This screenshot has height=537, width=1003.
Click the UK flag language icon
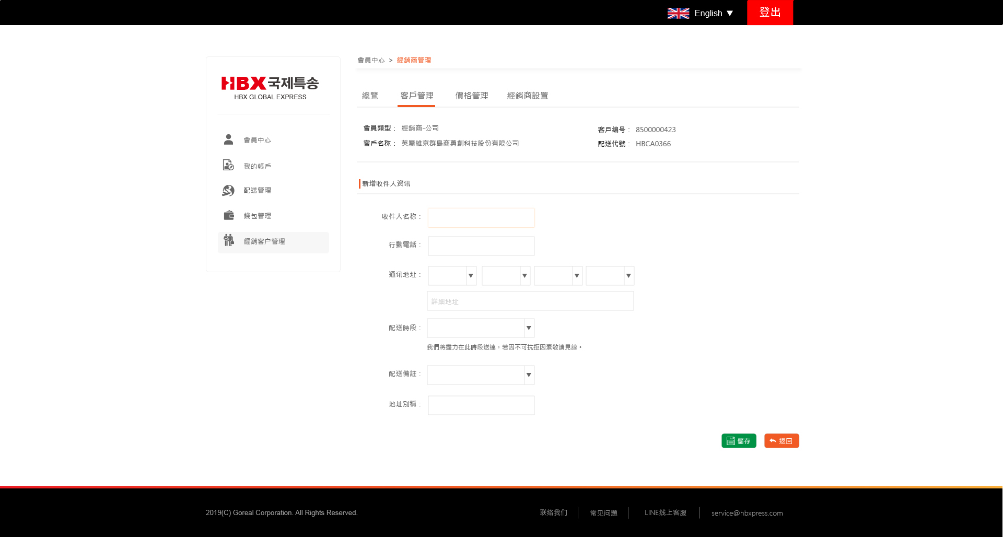click(678, 13)
